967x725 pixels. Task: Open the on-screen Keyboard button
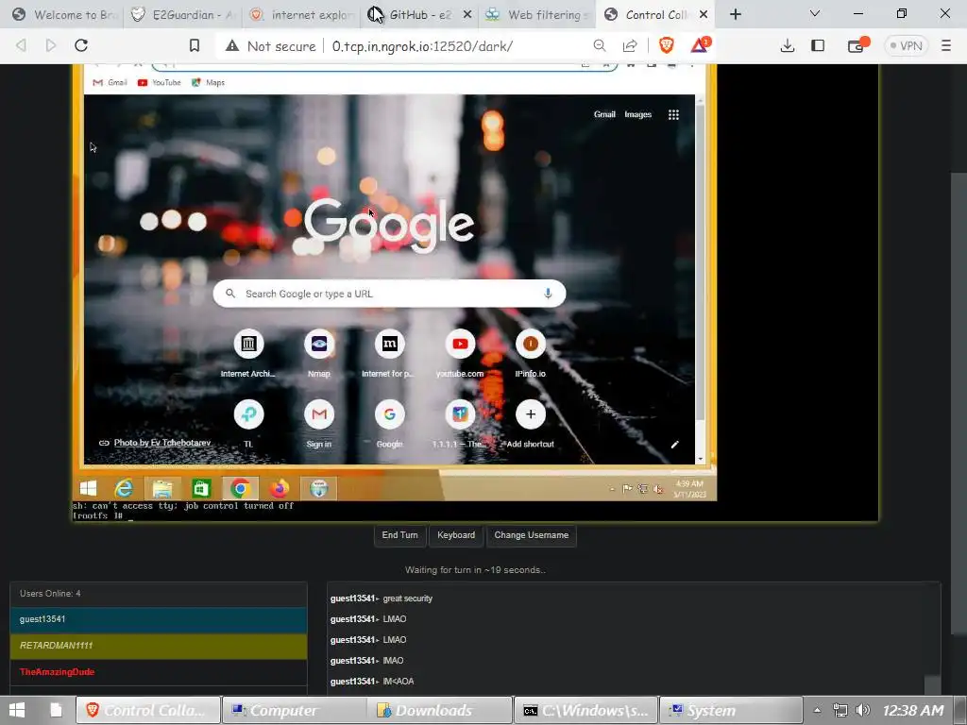click(456, 535)
